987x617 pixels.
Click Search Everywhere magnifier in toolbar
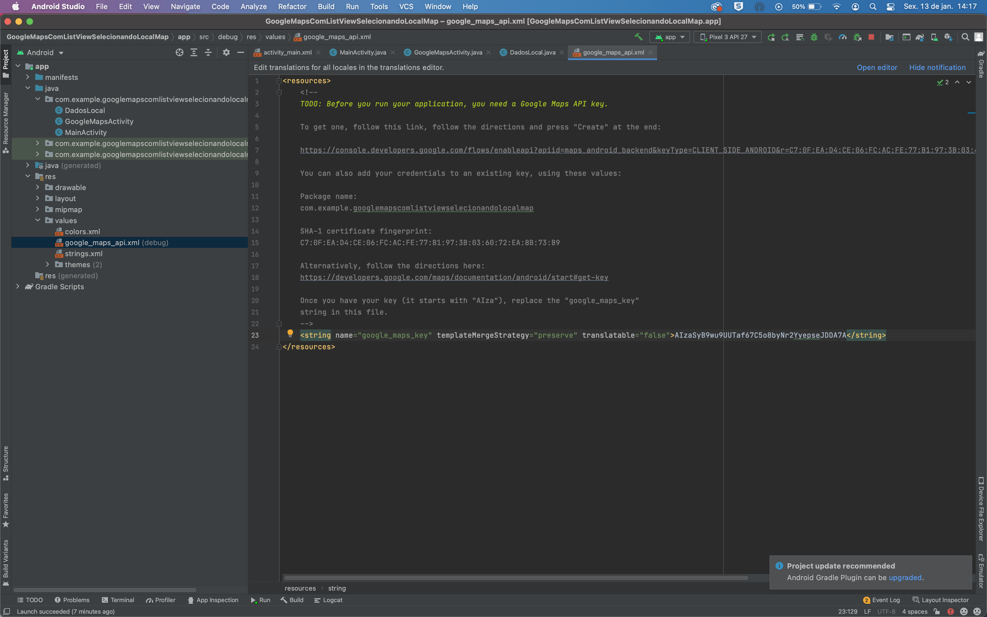click(x=965, y=37)
